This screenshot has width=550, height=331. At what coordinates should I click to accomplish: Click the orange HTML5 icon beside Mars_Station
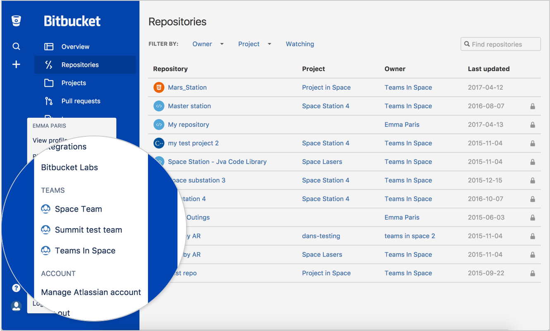[159, 87]
